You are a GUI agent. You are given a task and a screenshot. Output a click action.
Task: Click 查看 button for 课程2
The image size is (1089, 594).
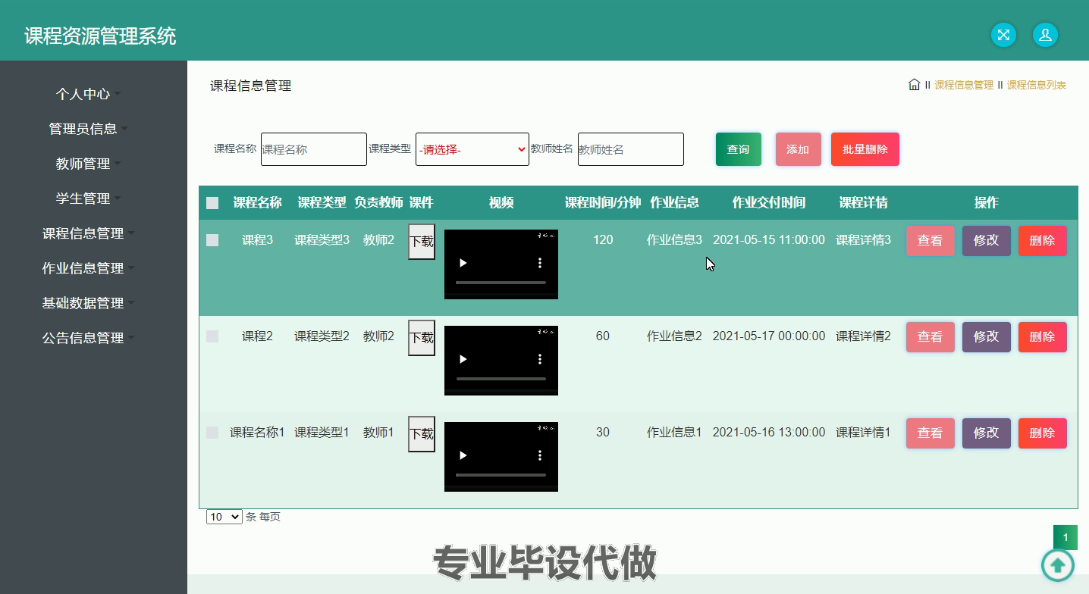point(931,337)
